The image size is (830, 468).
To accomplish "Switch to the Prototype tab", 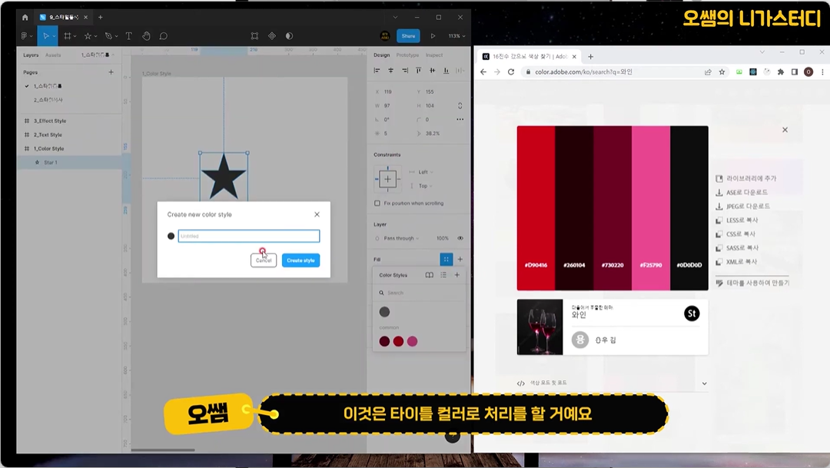I will coord(407,55).
